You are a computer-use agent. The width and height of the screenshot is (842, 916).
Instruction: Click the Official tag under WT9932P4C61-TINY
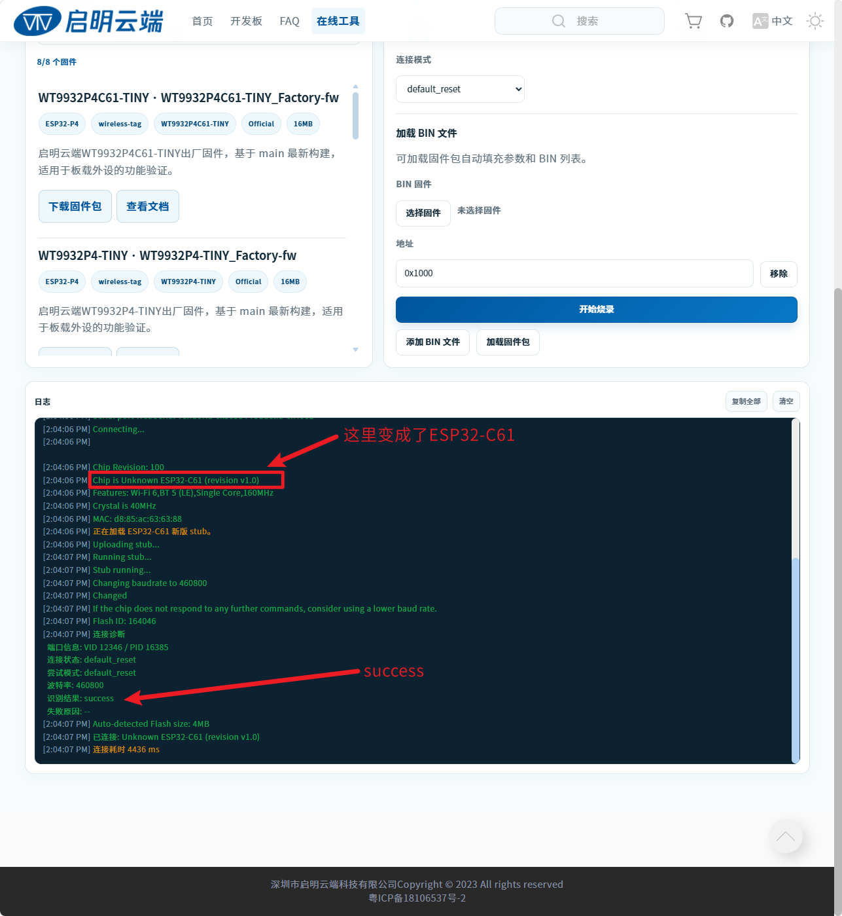tap(261, 124)
